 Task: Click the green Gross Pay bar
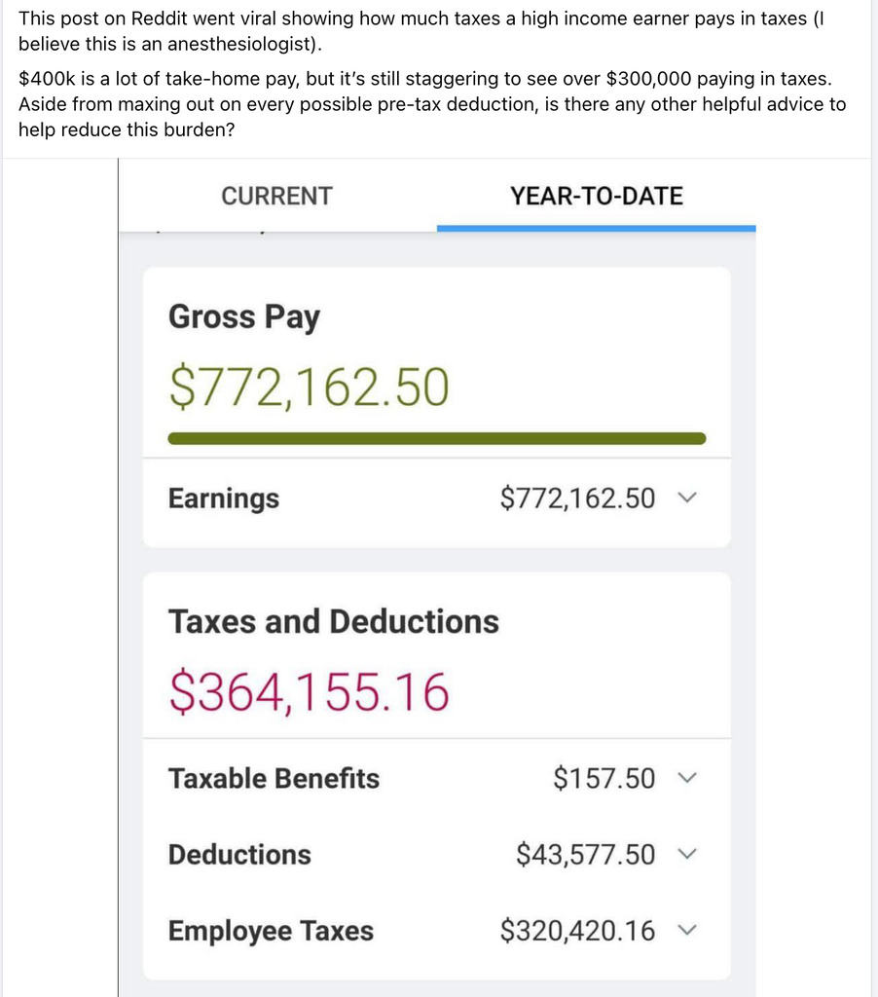point(436,439)
